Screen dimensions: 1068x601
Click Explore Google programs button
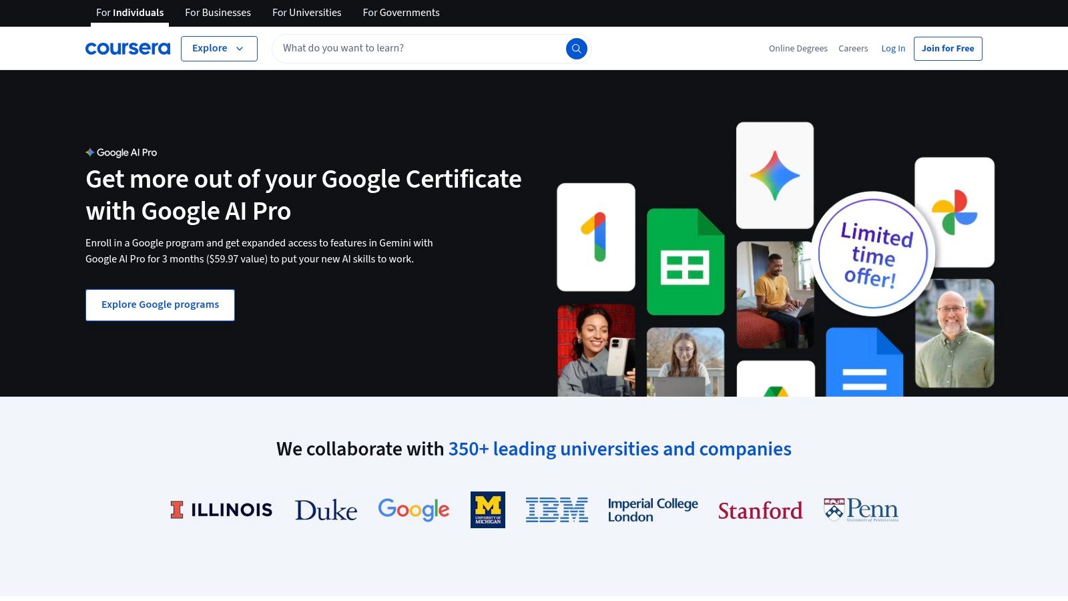(x=160, y=305)
